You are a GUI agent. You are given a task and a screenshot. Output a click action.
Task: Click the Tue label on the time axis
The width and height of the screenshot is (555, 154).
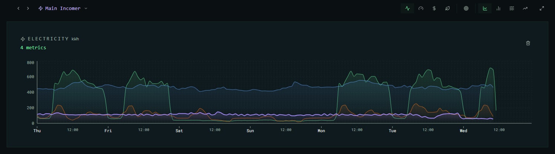pyautogui.click(x=393, y=131)
